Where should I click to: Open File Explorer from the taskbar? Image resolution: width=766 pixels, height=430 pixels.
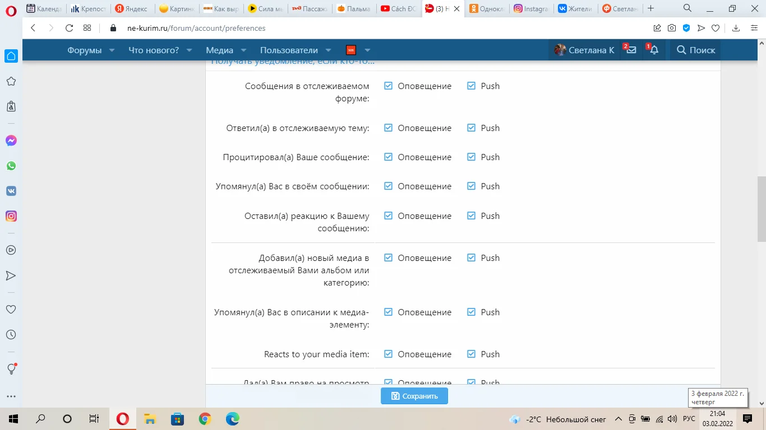(x=150, y=418)
